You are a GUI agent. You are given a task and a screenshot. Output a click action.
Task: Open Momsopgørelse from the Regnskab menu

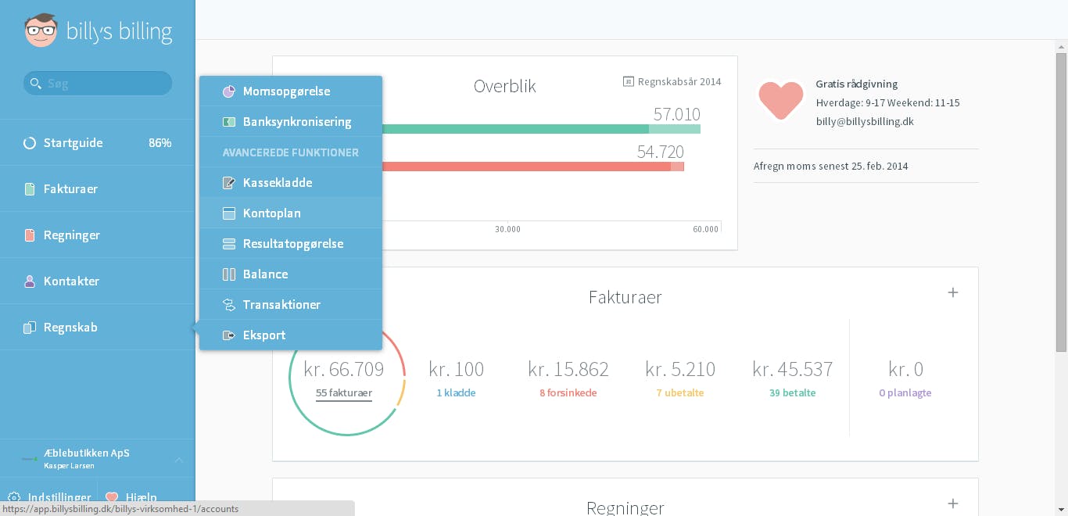pyautogui.click(x=291, y=91)
